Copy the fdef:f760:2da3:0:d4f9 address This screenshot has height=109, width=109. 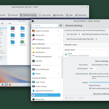coord(96,39)
